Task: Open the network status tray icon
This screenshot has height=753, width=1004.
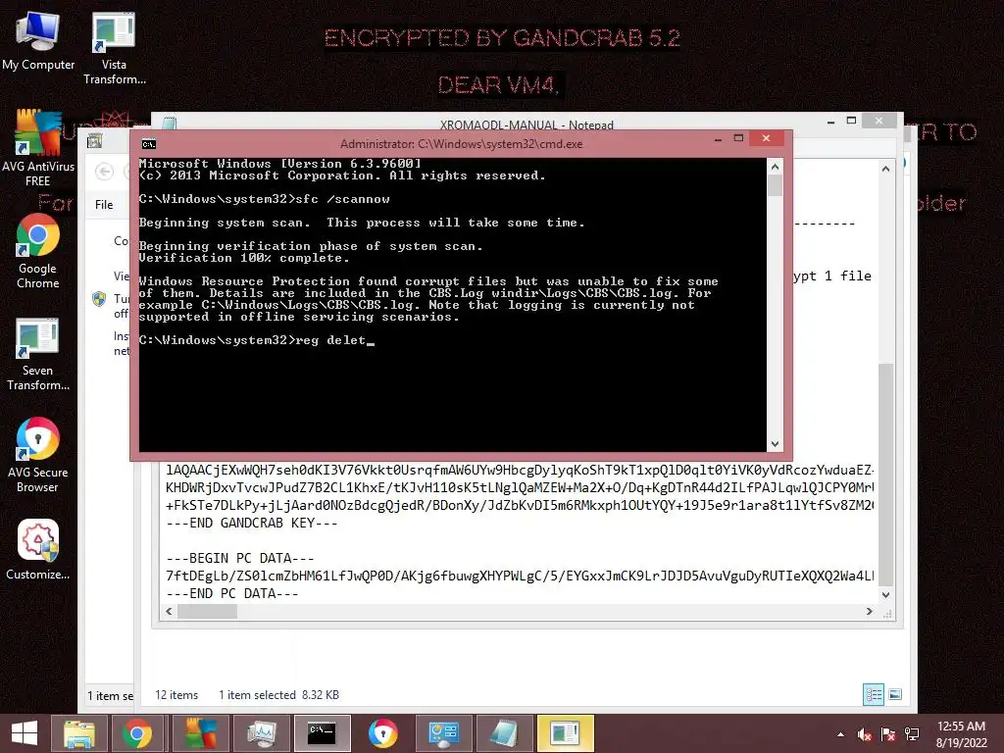Action: pos(912,734)
